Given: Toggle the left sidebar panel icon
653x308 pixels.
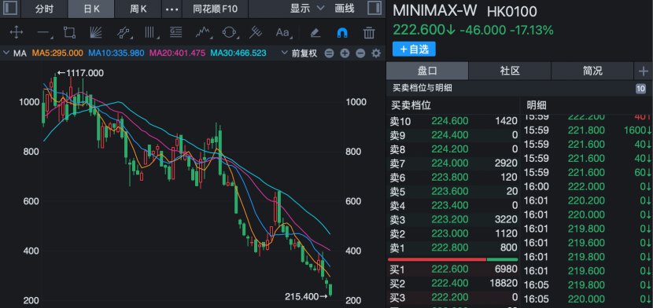Looking at the screenshot, I should pyautogui.click(x=10, y=9).
